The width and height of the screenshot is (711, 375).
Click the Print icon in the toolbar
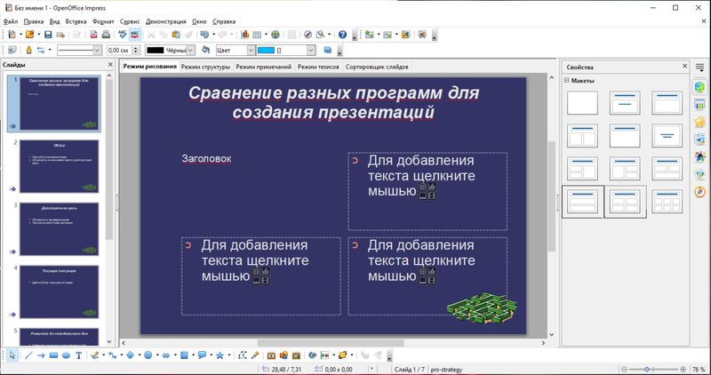click(106, 35)
